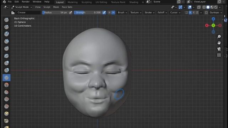Select the Smooth brush tool

6,85
